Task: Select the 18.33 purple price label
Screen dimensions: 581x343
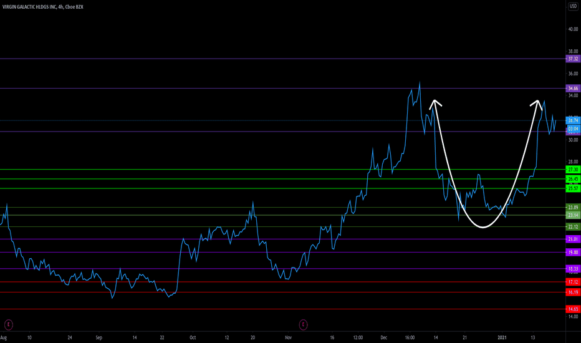Action: pos(573,268)
